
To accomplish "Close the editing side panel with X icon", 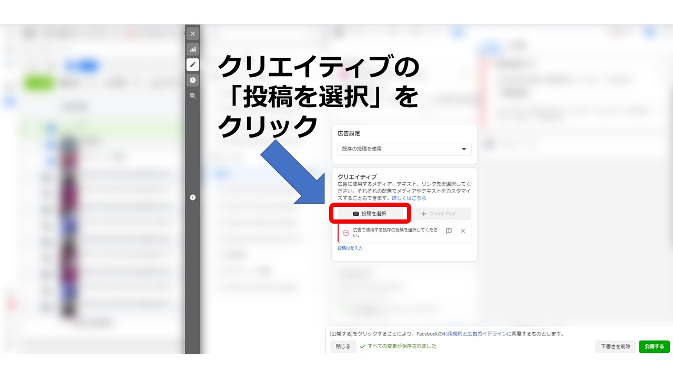I will pyautogui.click(x=192, y=34).
